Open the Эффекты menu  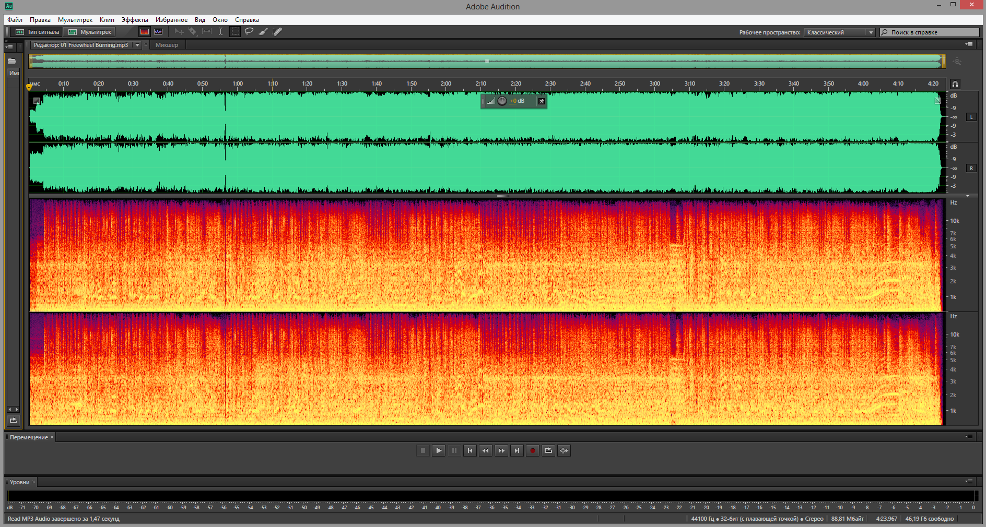(135, 20)
